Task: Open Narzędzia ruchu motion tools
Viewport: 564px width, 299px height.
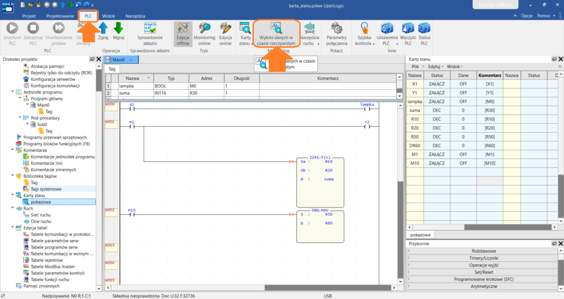Action: point(310,34)
